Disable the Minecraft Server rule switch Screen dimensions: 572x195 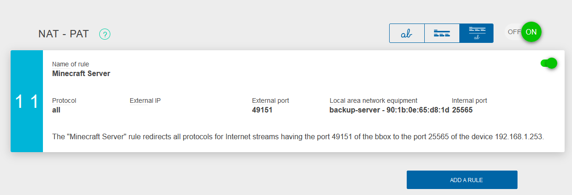tap(549, 63)
